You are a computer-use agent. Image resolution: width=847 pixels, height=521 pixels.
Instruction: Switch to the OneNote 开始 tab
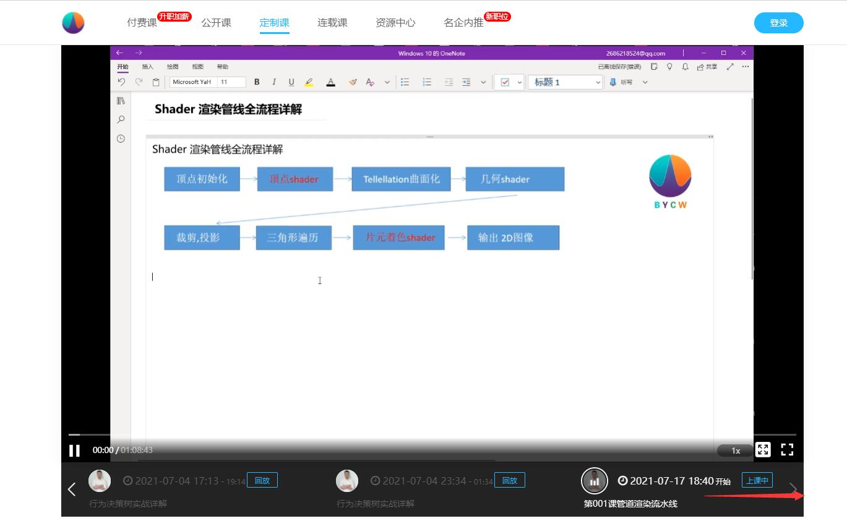tap(123, 67)
